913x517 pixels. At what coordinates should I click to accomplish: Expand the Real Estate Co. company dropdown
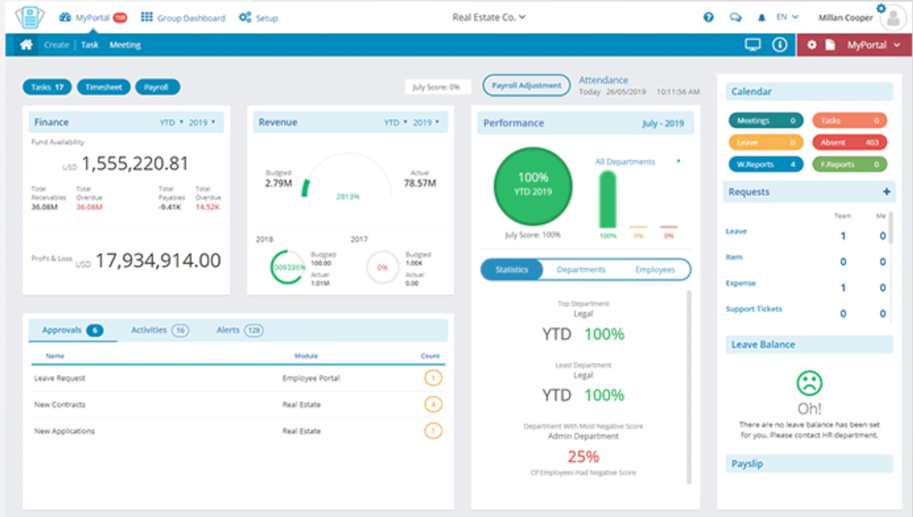[x=489, y=18]
